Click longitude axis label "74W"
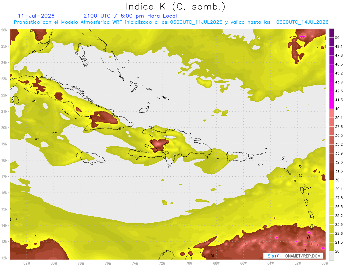The height and width of the screenshot is (267, 345). click(x=135, y=263)
